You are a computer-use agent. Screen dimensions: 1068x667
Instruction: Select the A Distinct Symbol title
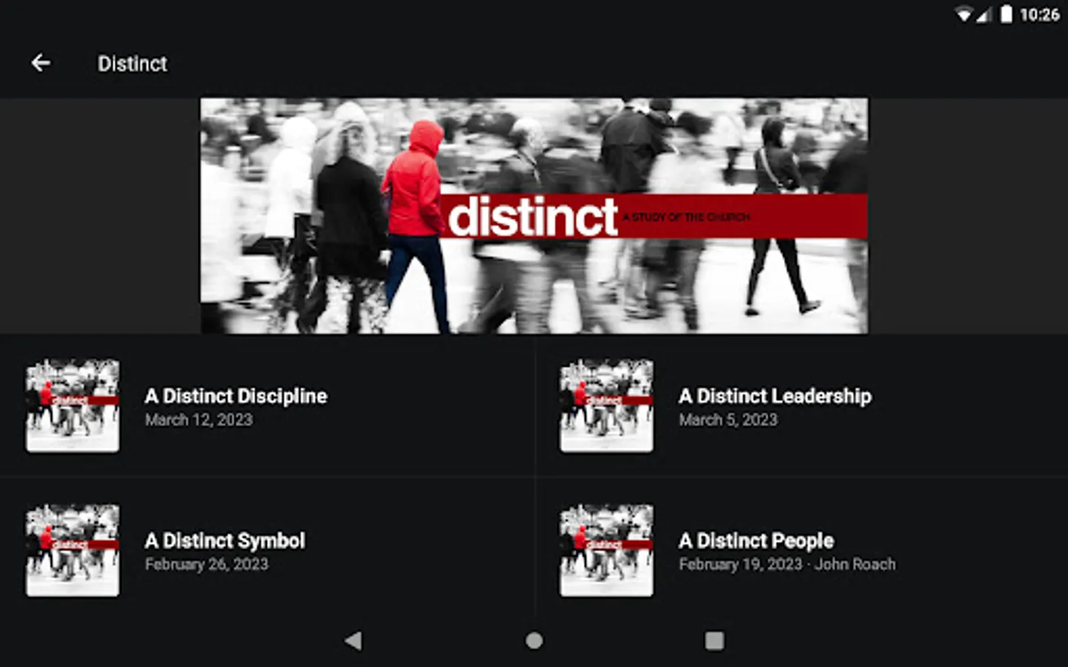tap(225, 540)
